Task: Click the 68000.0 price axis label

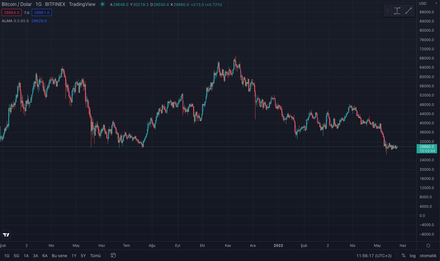Action: click(x=427, y=58)
